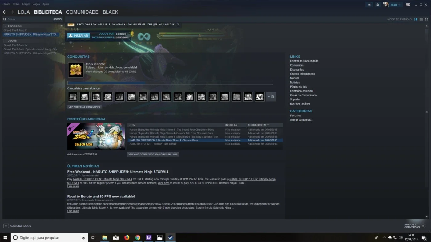
Task: Open the Central da Comunidade link
Action: click(304, 61)
